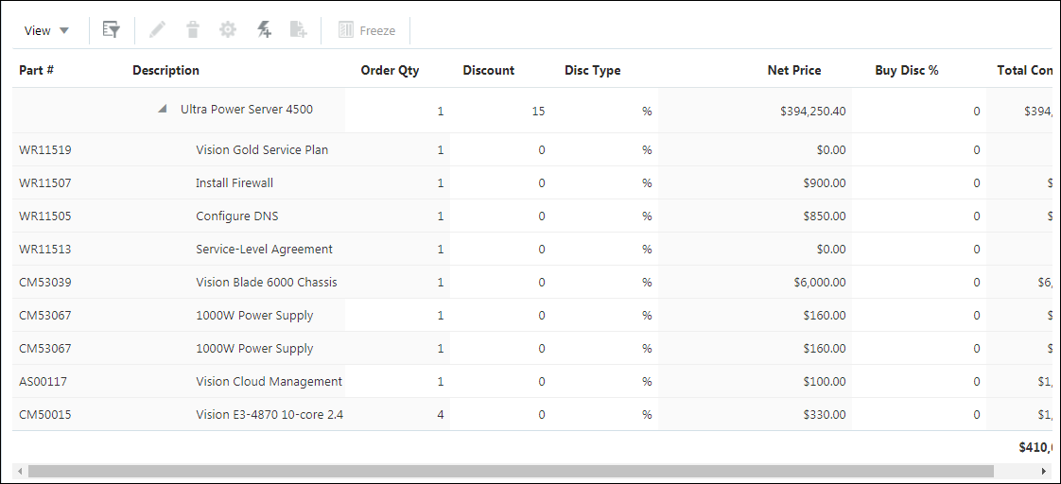The width and height of the screenshot is (1061, 484).
Task: Click the Buy Disc % column header
Action: [x=907, y=70]
